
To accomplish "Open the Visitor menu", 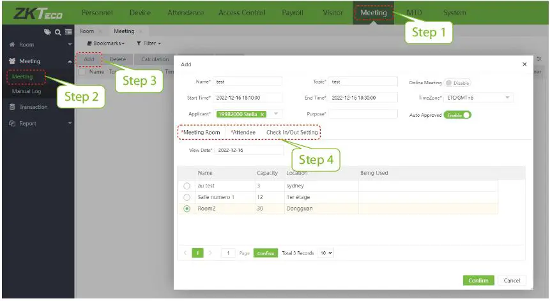I will pyautogui.click(x=333, y=13).
